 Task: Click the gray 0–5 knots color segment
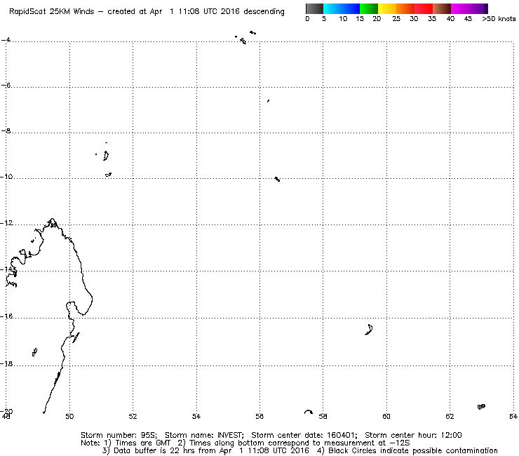pos(314,8)
